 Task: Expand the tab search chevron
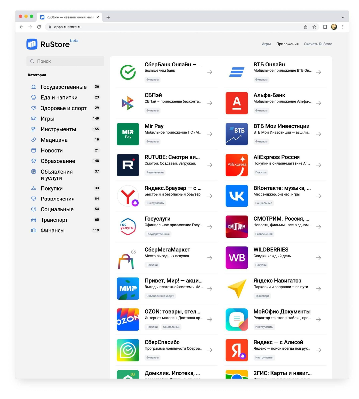click(x=343, y=17)
